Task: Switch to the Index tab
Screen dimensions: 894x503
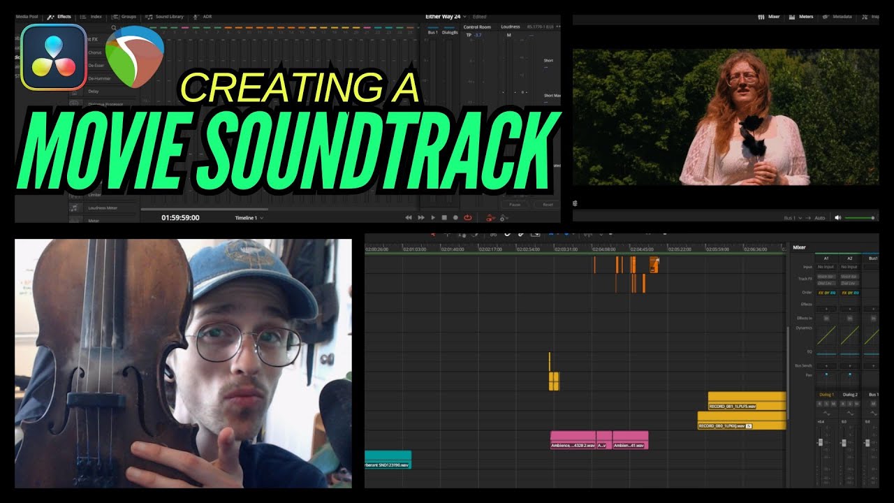Action: tap(91, 15)
